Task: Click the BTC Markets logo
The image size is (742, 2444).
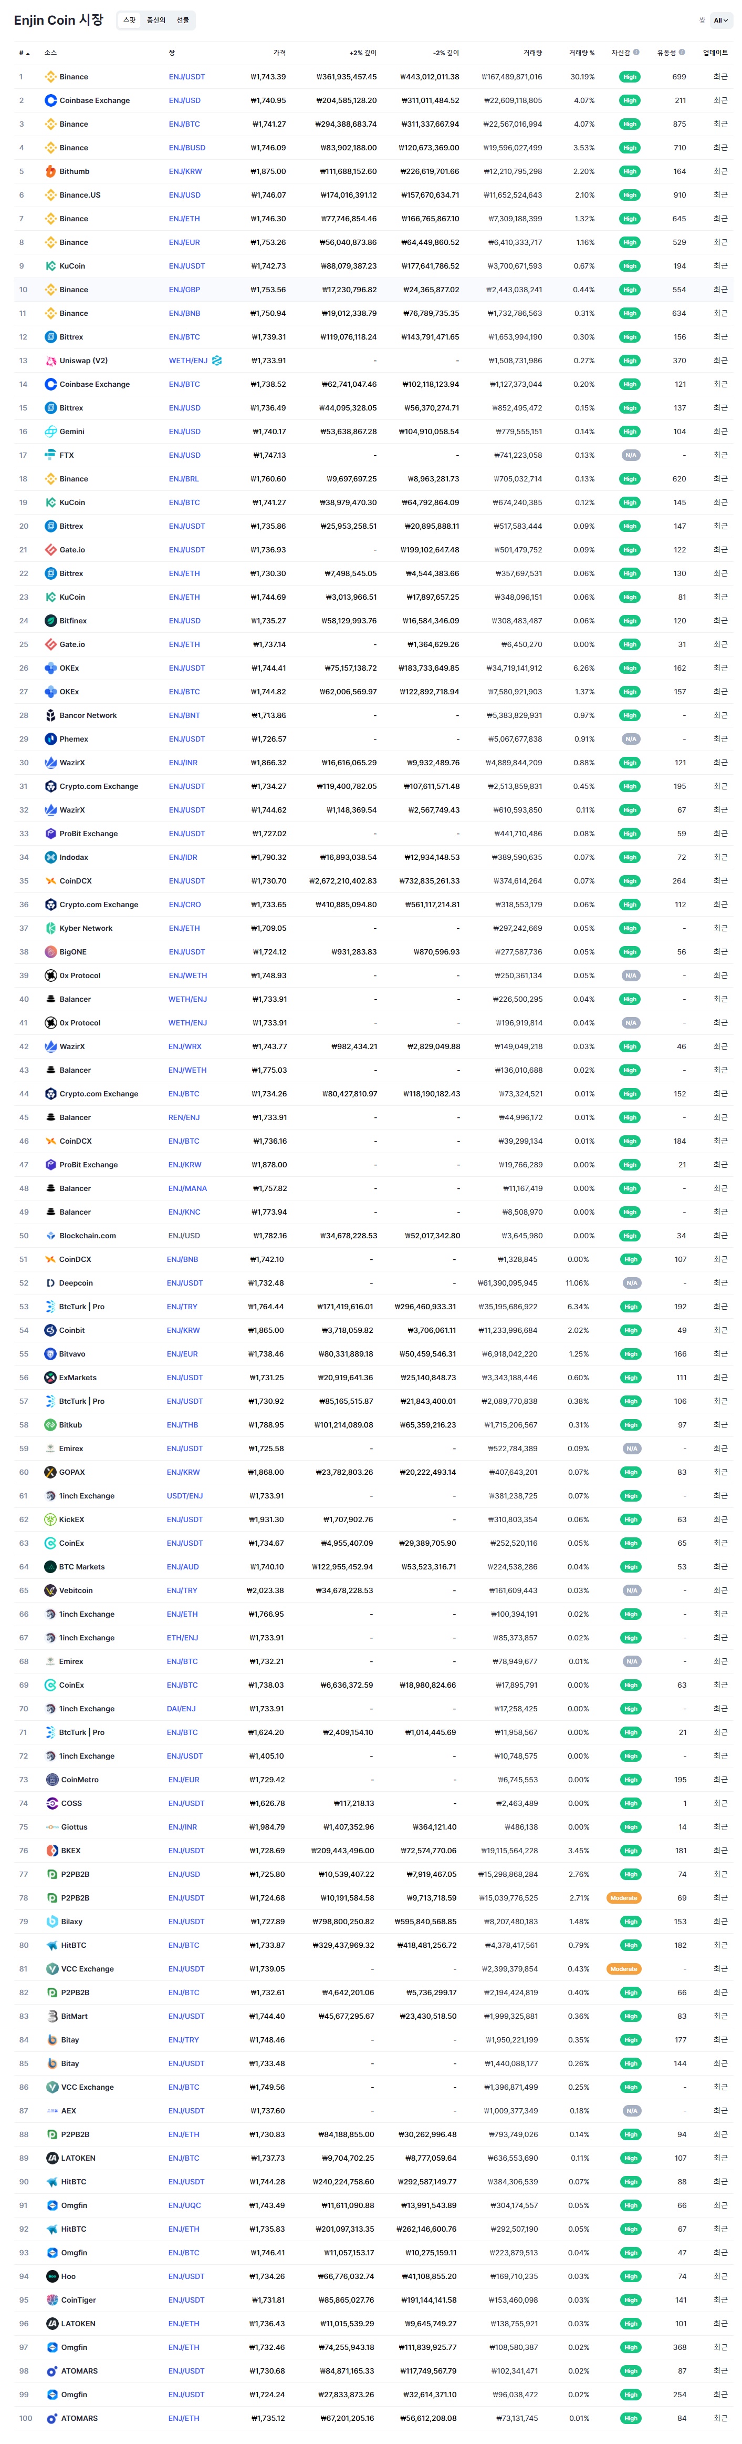Action: coord(50,1567)
